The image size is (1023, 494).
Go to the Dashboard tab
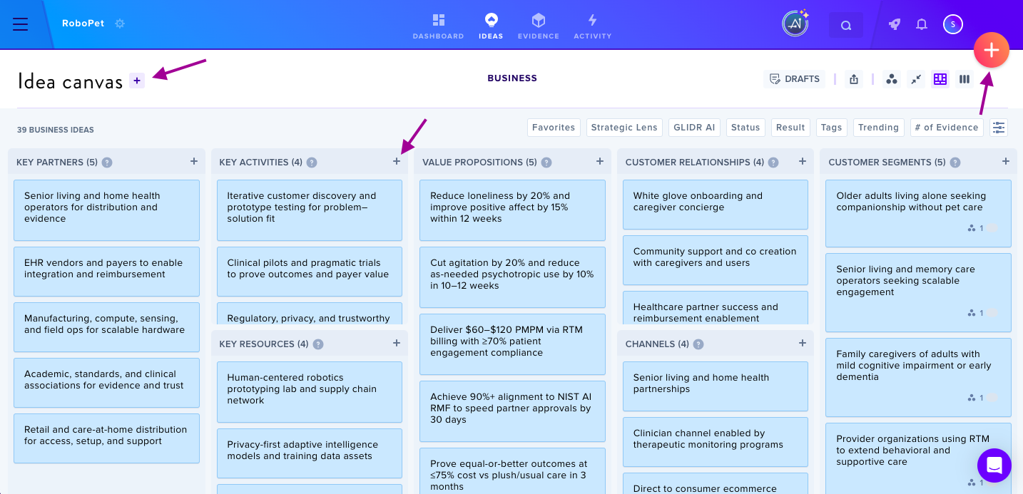[x=438, y=26]
